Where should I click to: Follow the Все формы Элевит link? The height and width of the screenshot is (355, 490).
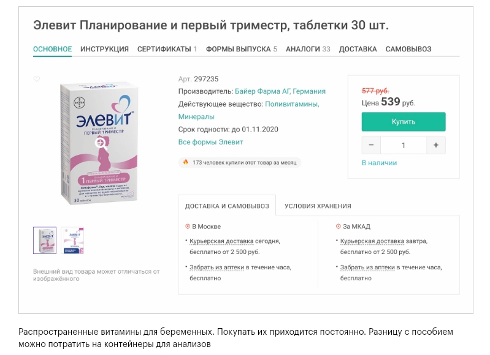pyautogui.click(x=210, y=142)
